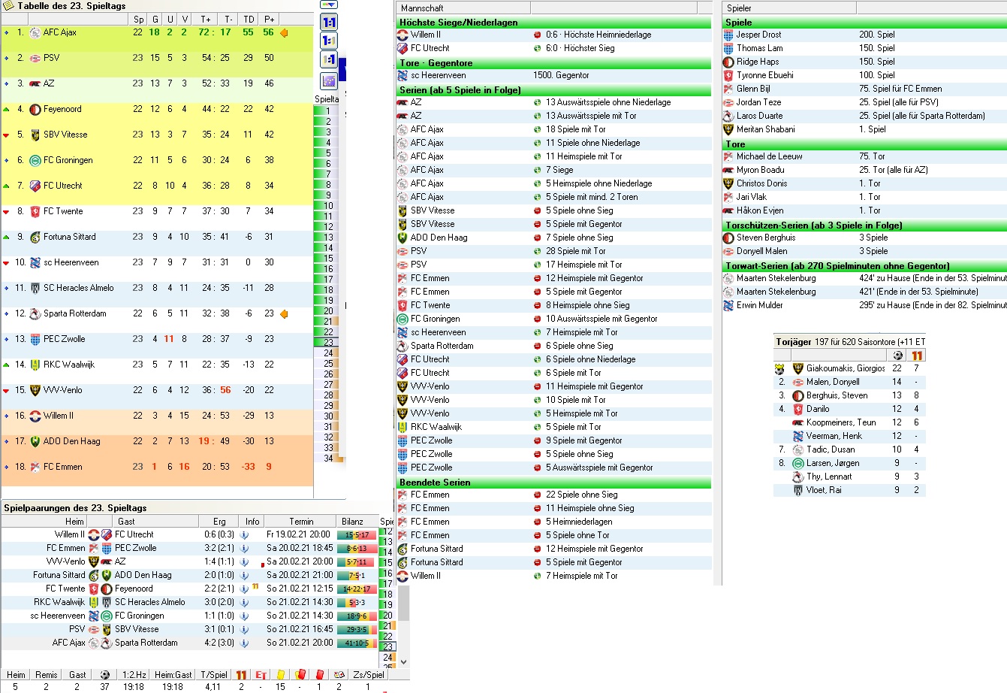This screenshot has width=1007, height=693.
Task: Click the orange marker beside Sparta Rotterdam points
Action: tap(284, 314)
